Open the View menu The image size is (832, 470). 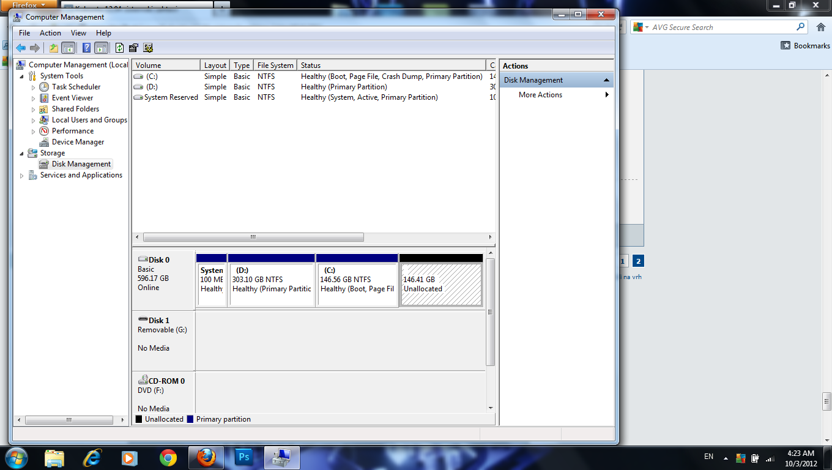click(78, 33)
